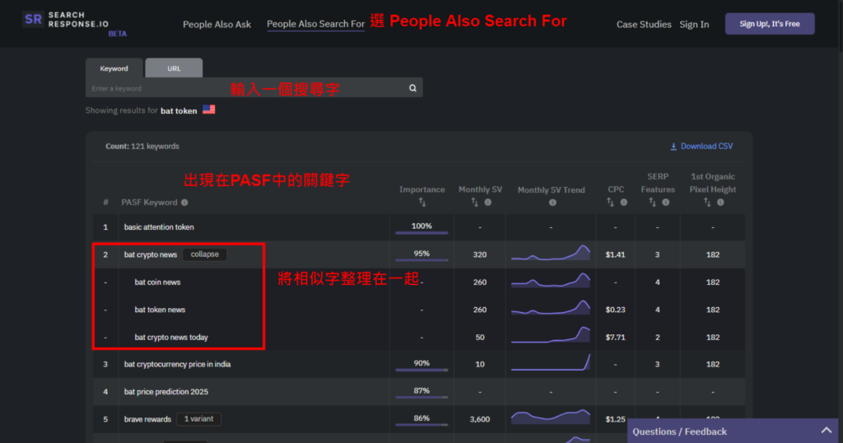Click the keyword bat price prediction 2025
Image resolution: width=843 pixels, height=443 pixels.
click(165, 391)
